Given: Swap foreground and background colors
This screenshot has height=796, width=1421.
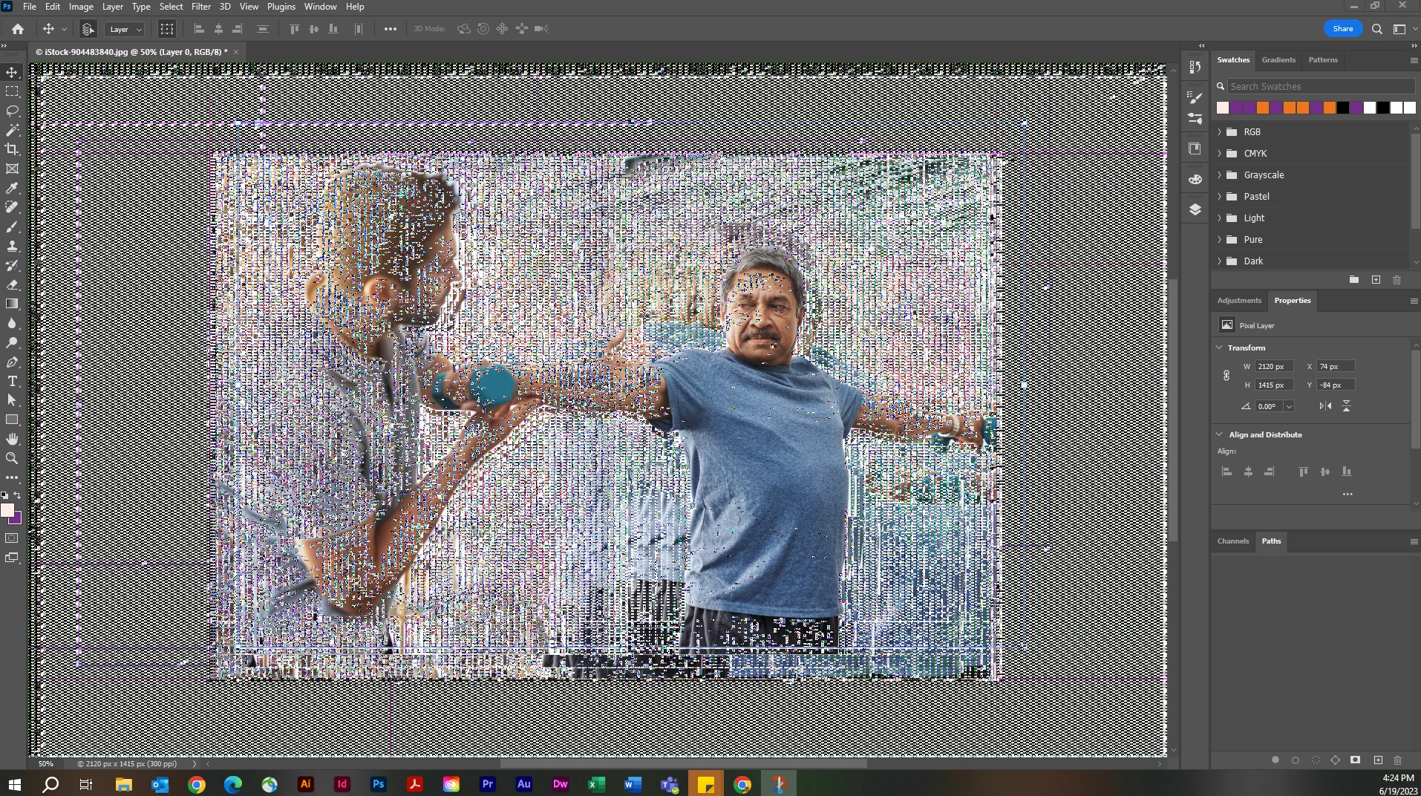Looking at the screenshot, I should [18, 495].
